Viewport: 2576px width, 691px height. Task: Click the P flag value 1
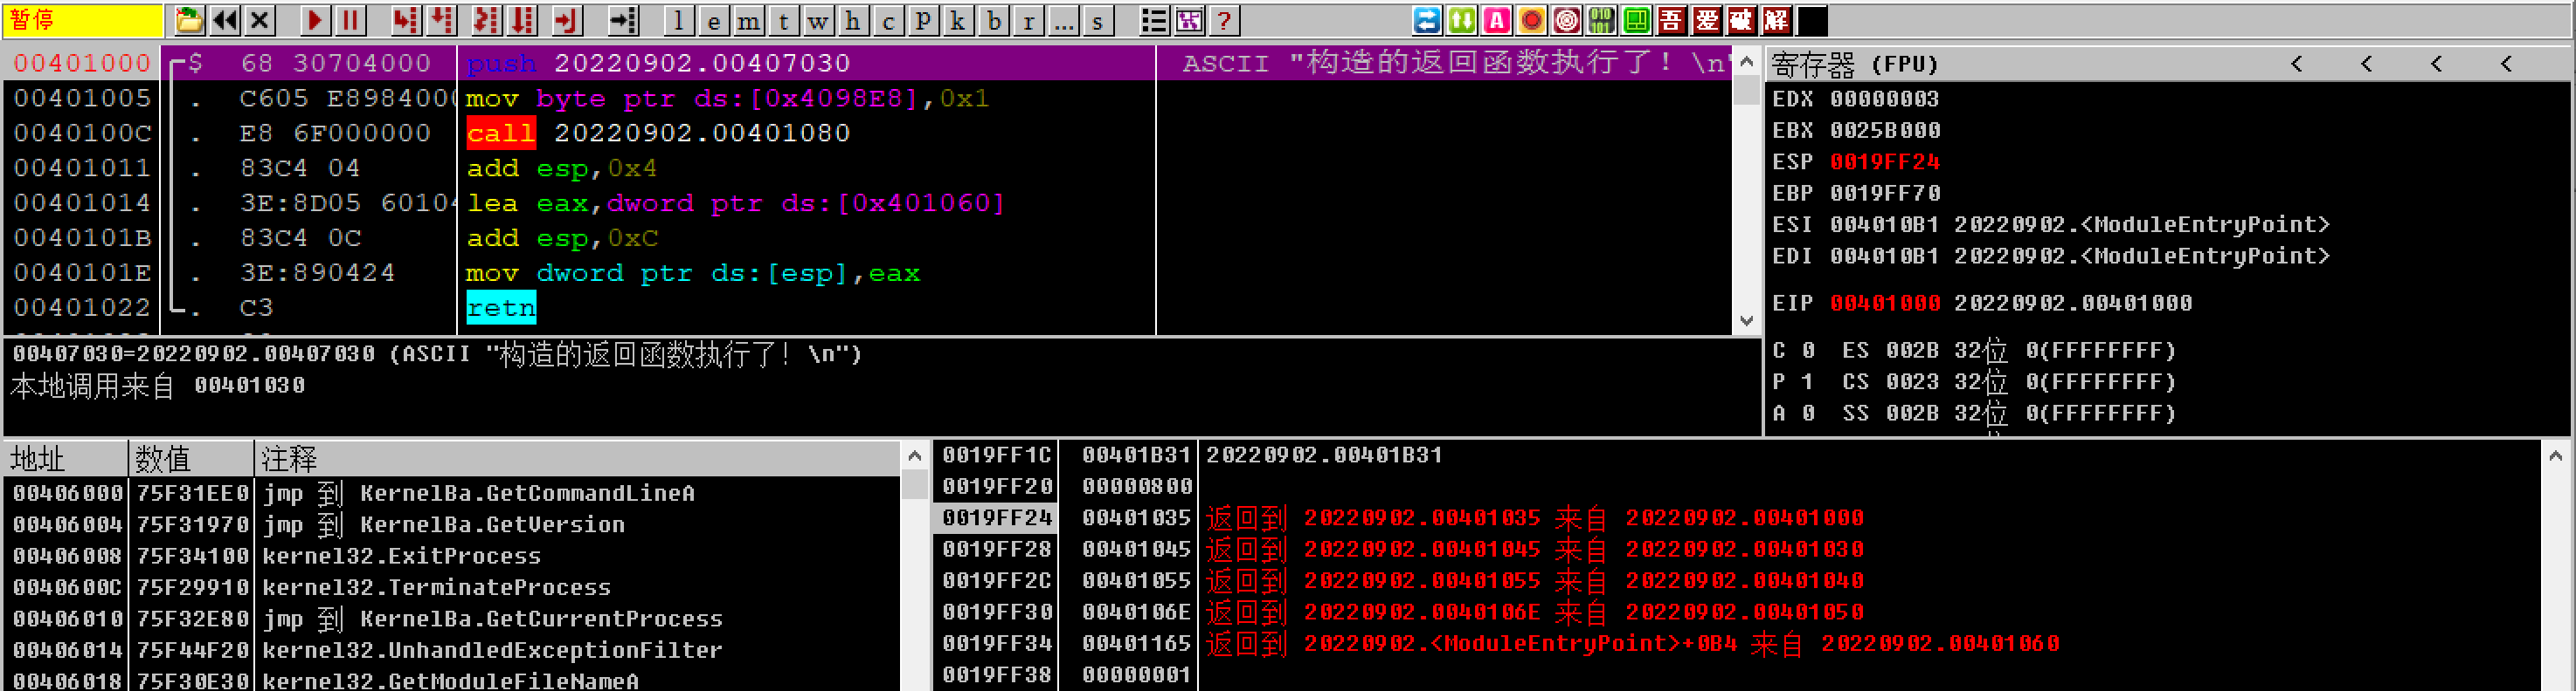click(1806, 381)
